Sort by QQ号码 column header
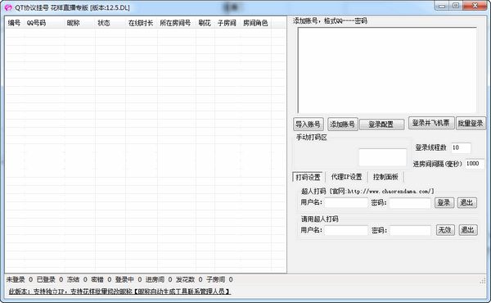The image size is (491, 303). click(x=36, y=23)
